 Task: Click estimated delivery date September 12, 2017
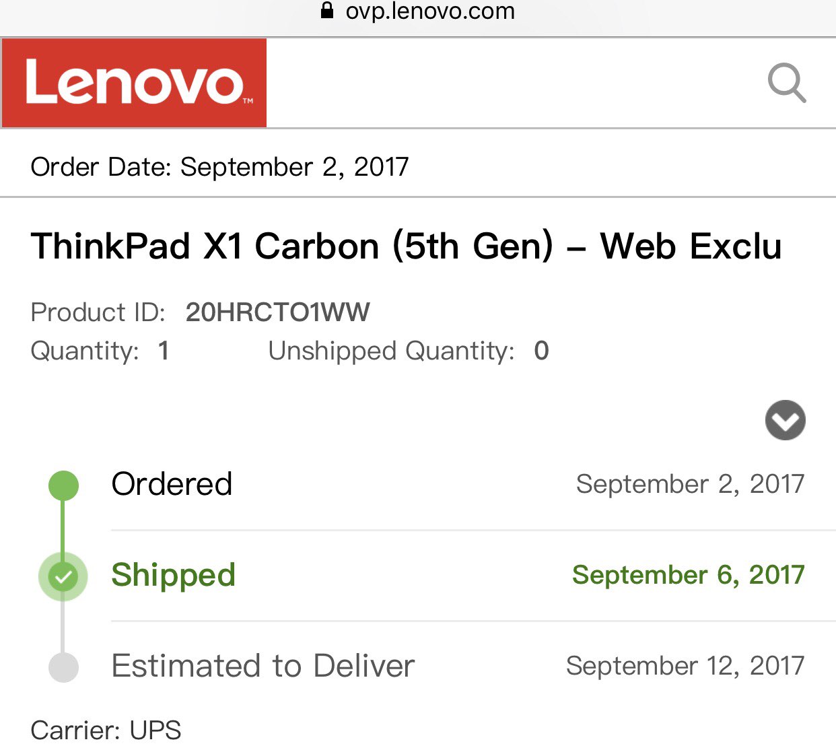685,666
